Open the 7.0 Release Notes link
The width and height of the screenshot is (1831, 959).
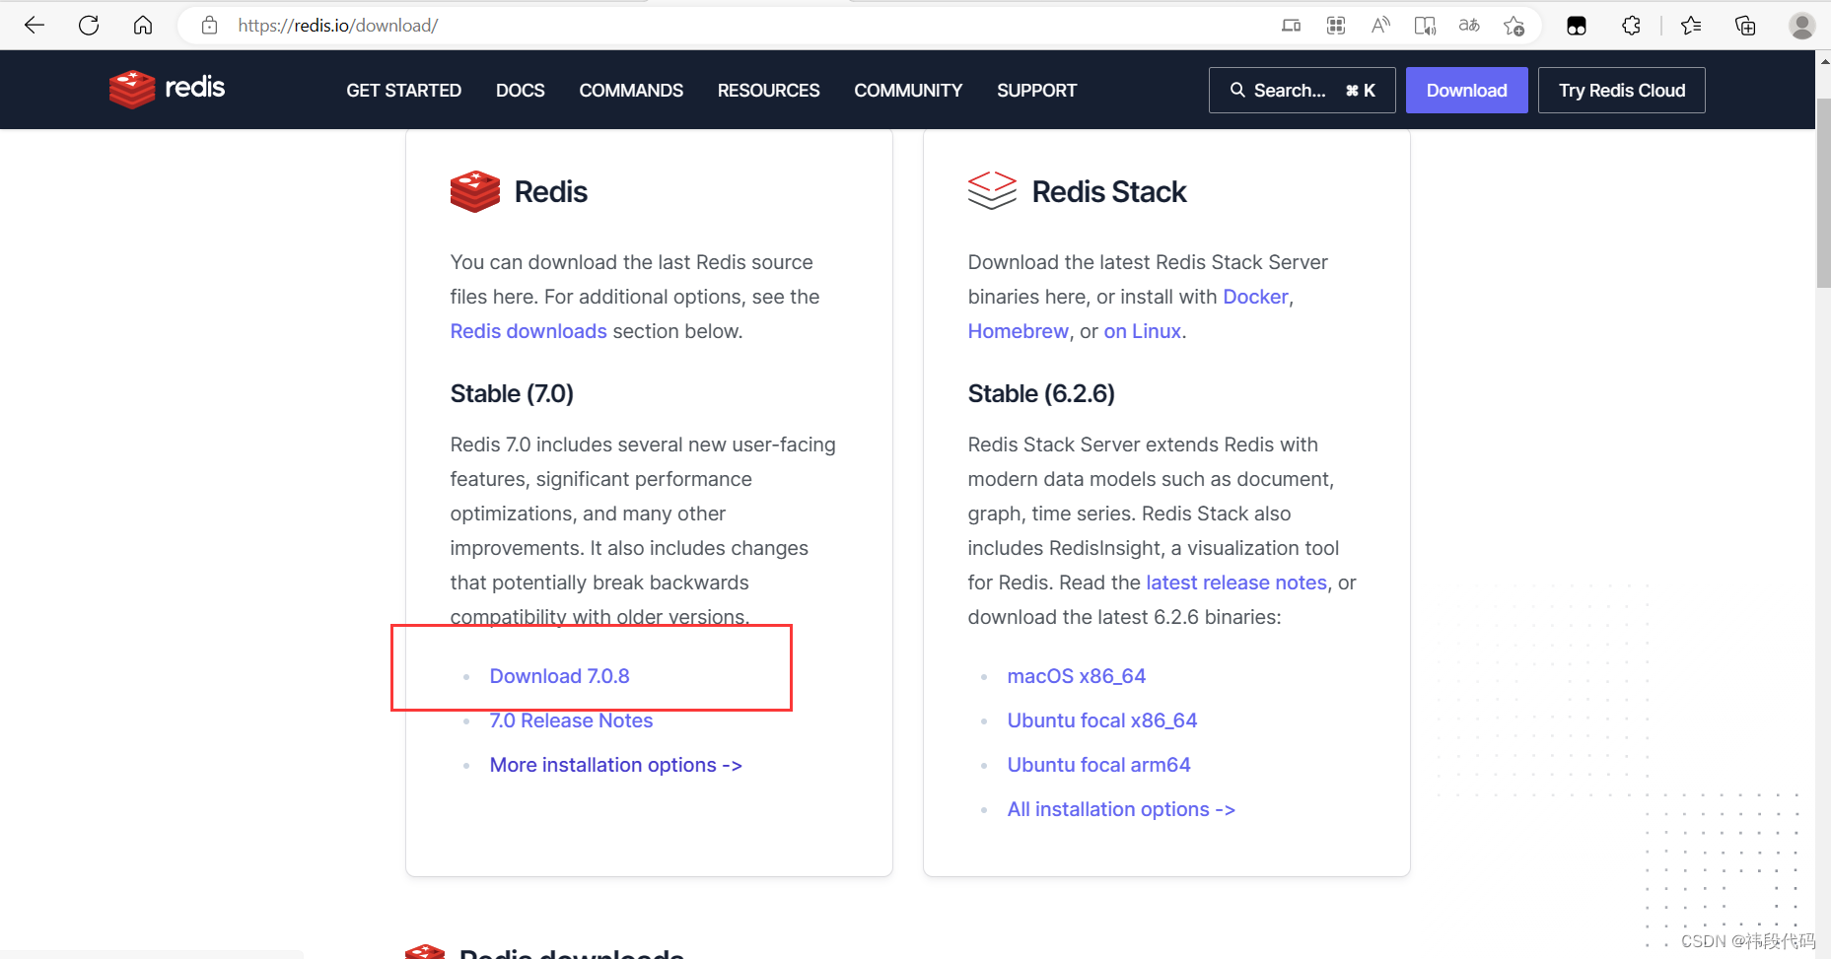pos(571,720)
